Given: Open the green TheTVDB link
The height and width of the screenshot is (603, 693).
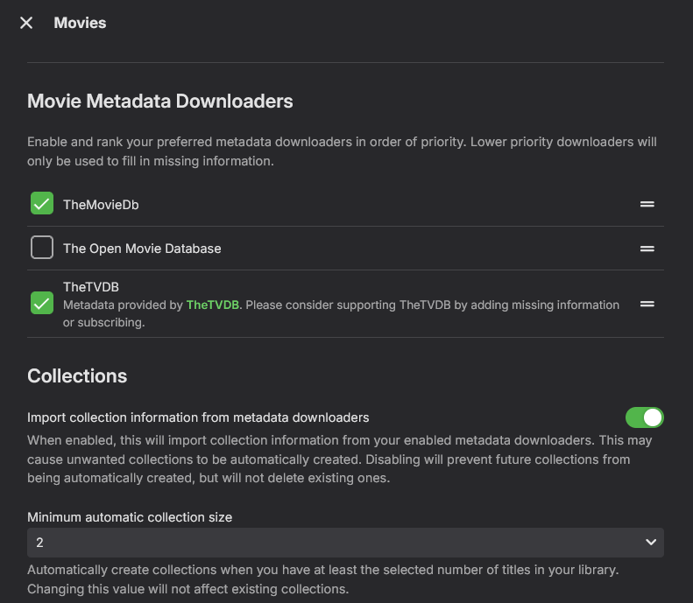Looking at the screenshot, I should click(x=212, y=305).
